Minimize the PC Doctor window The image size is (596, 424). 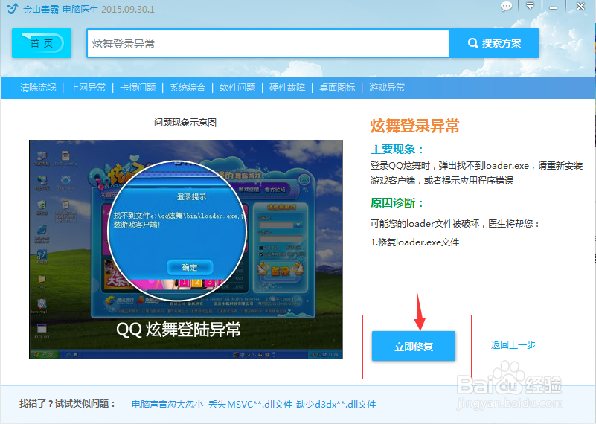[553, 7]
